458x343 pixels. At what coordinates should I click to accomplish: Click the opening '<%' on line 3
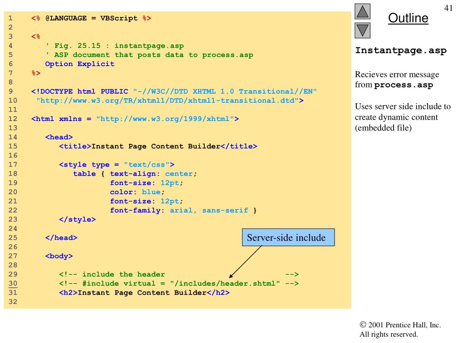click(36, 37)
